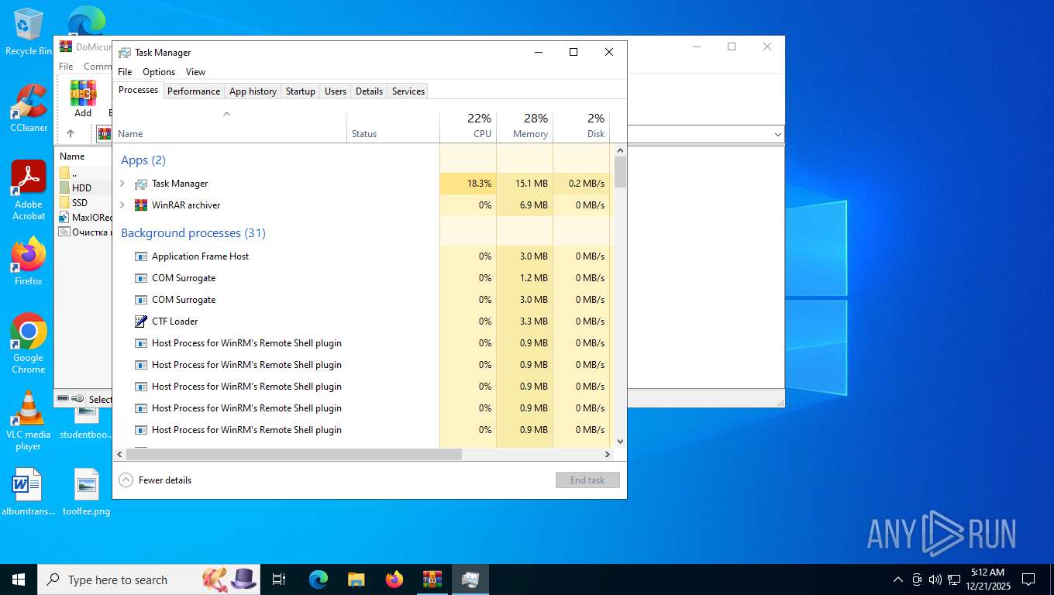Switch to the Users tab
The width and height of the screenshot is (1054, 595).
click(x=336, y=91)
